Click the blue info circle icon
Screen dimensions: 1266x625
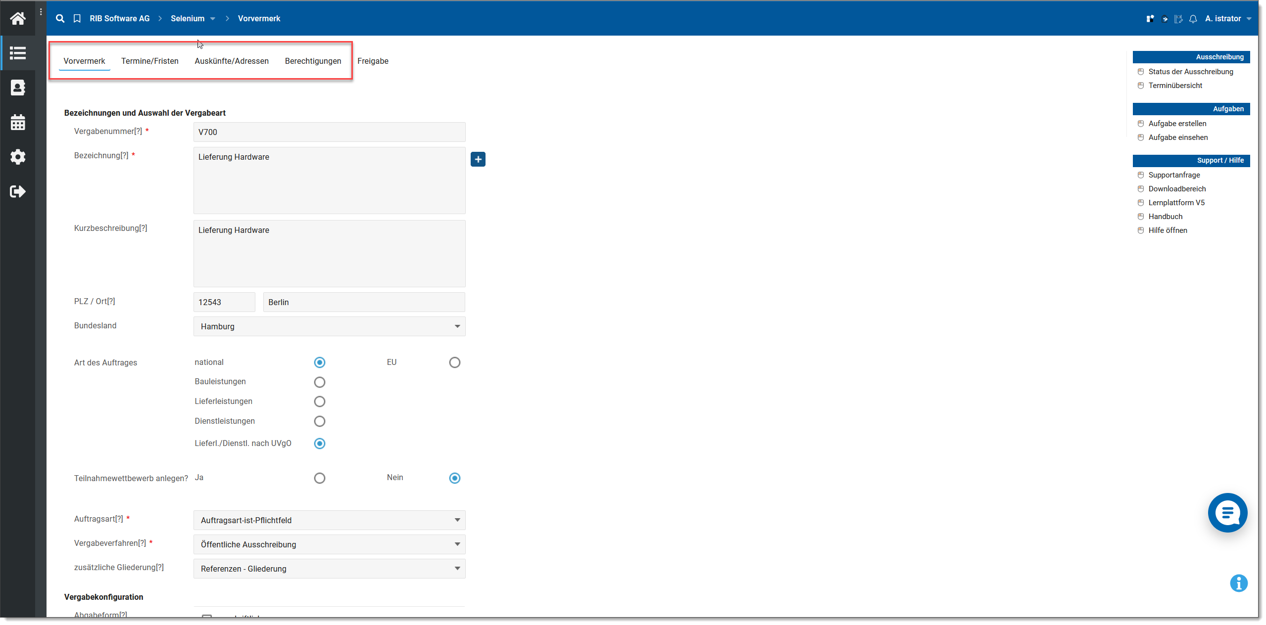pos(1239,583)
